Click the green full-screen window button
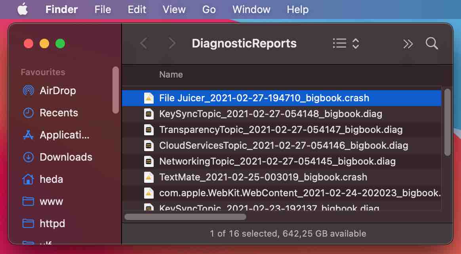The height and width of the screenshot is (254, 461). [60, 44]
